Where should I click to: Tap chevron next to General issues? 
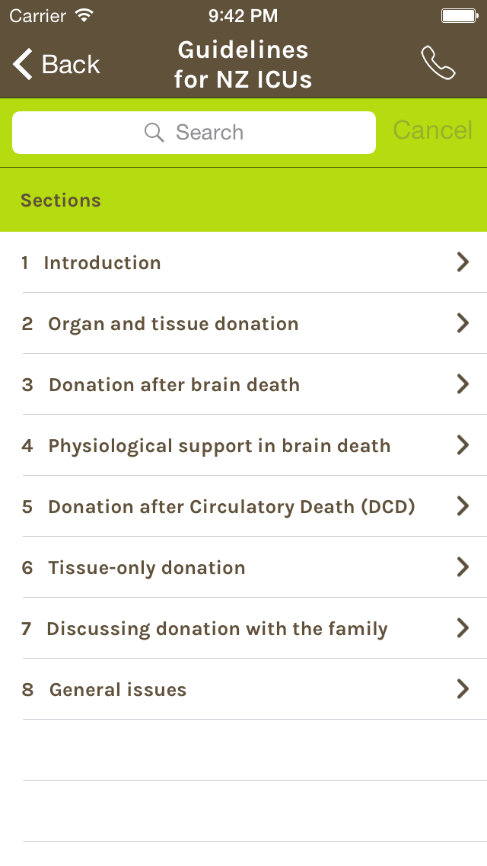463,689
